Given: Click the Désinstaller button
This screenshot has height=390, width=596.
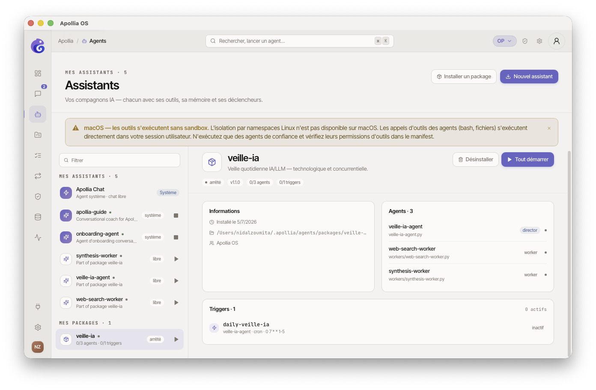Looking at the screenshot, I should coord(475,160).
